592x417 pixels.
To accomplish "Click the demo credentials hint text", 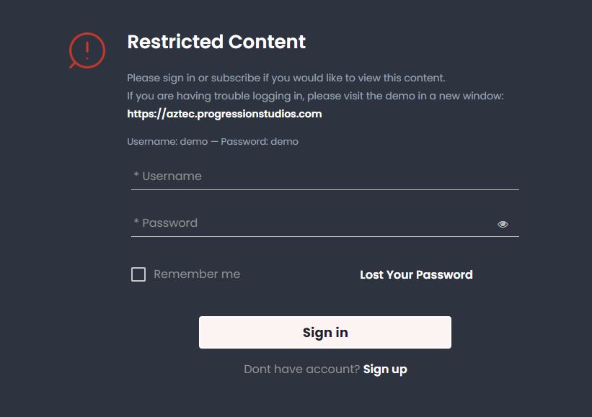I will 213,141.
